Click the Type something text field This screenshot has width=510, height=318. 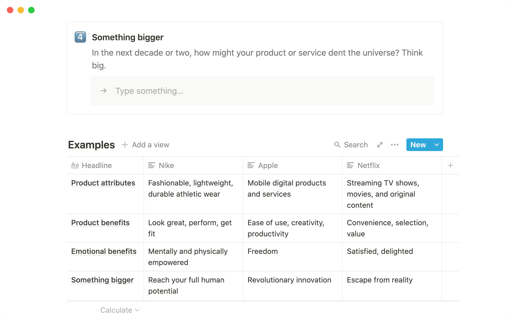pyautogui.click(x=262, y=91)
